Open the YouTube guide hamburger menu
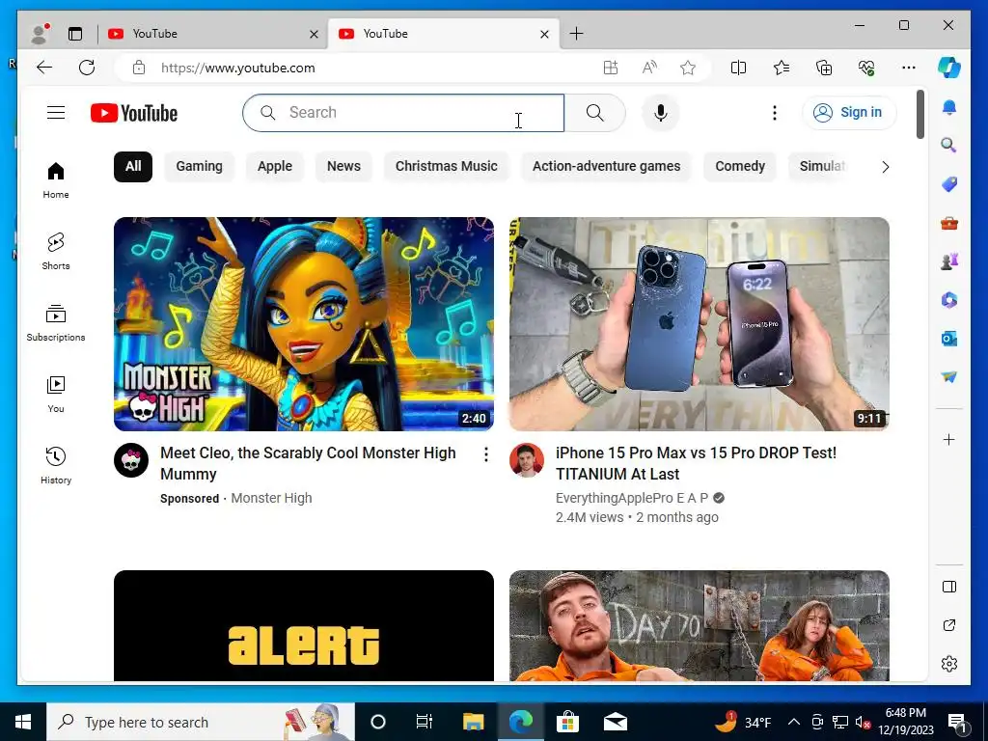This screenshot has height=741, width=988. tap(56, 113)
